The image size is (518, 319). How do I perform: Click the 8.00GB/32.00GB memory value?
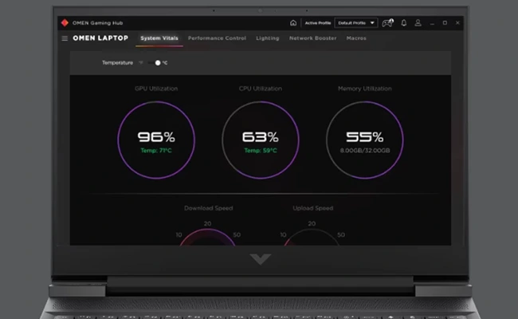click(x=365, y=151)
